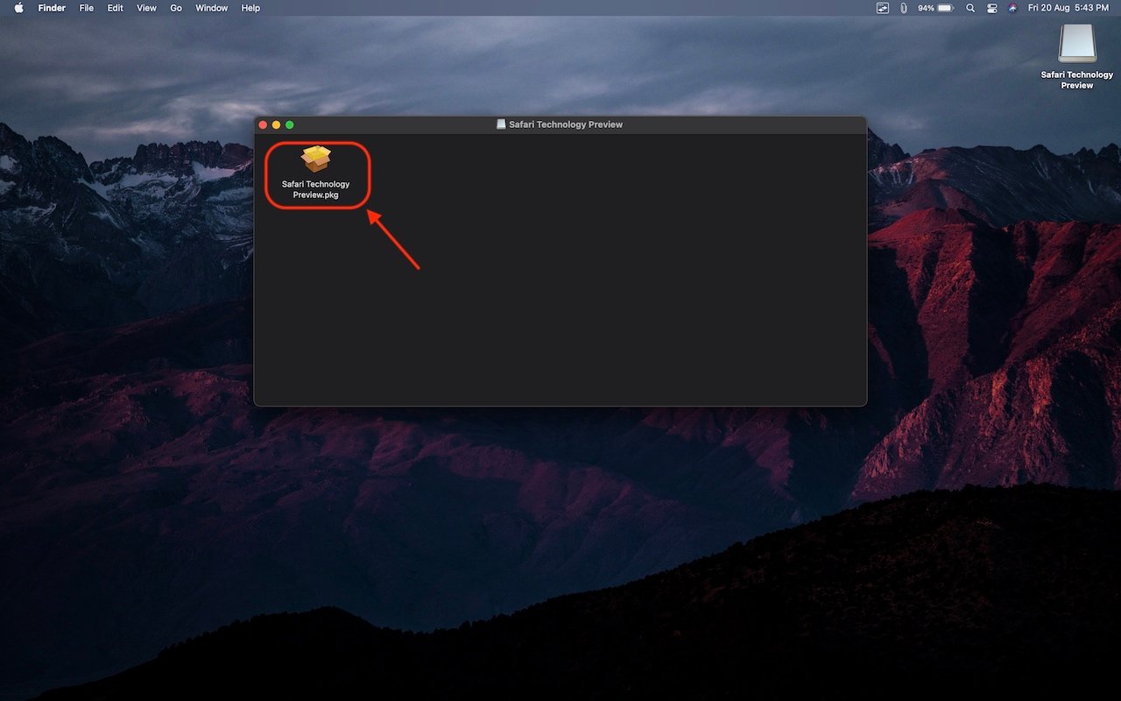
Task: Click the battery 94% status icon
Action: [x=935, y=8]
